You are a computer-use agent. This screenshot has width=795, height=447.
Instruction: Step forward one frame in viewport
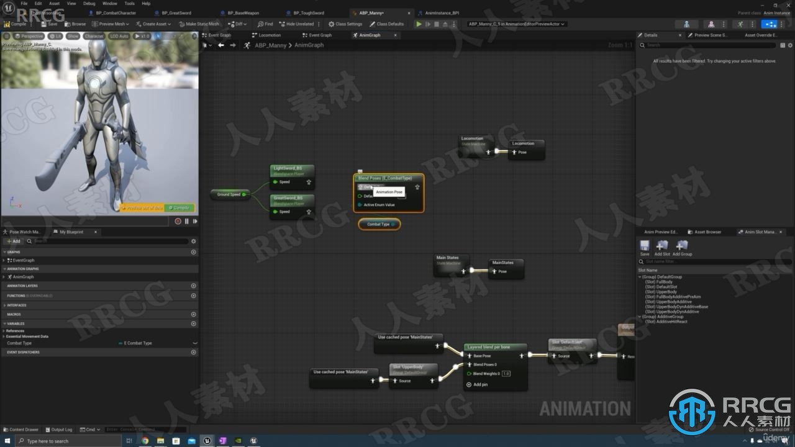pos(195,221)
